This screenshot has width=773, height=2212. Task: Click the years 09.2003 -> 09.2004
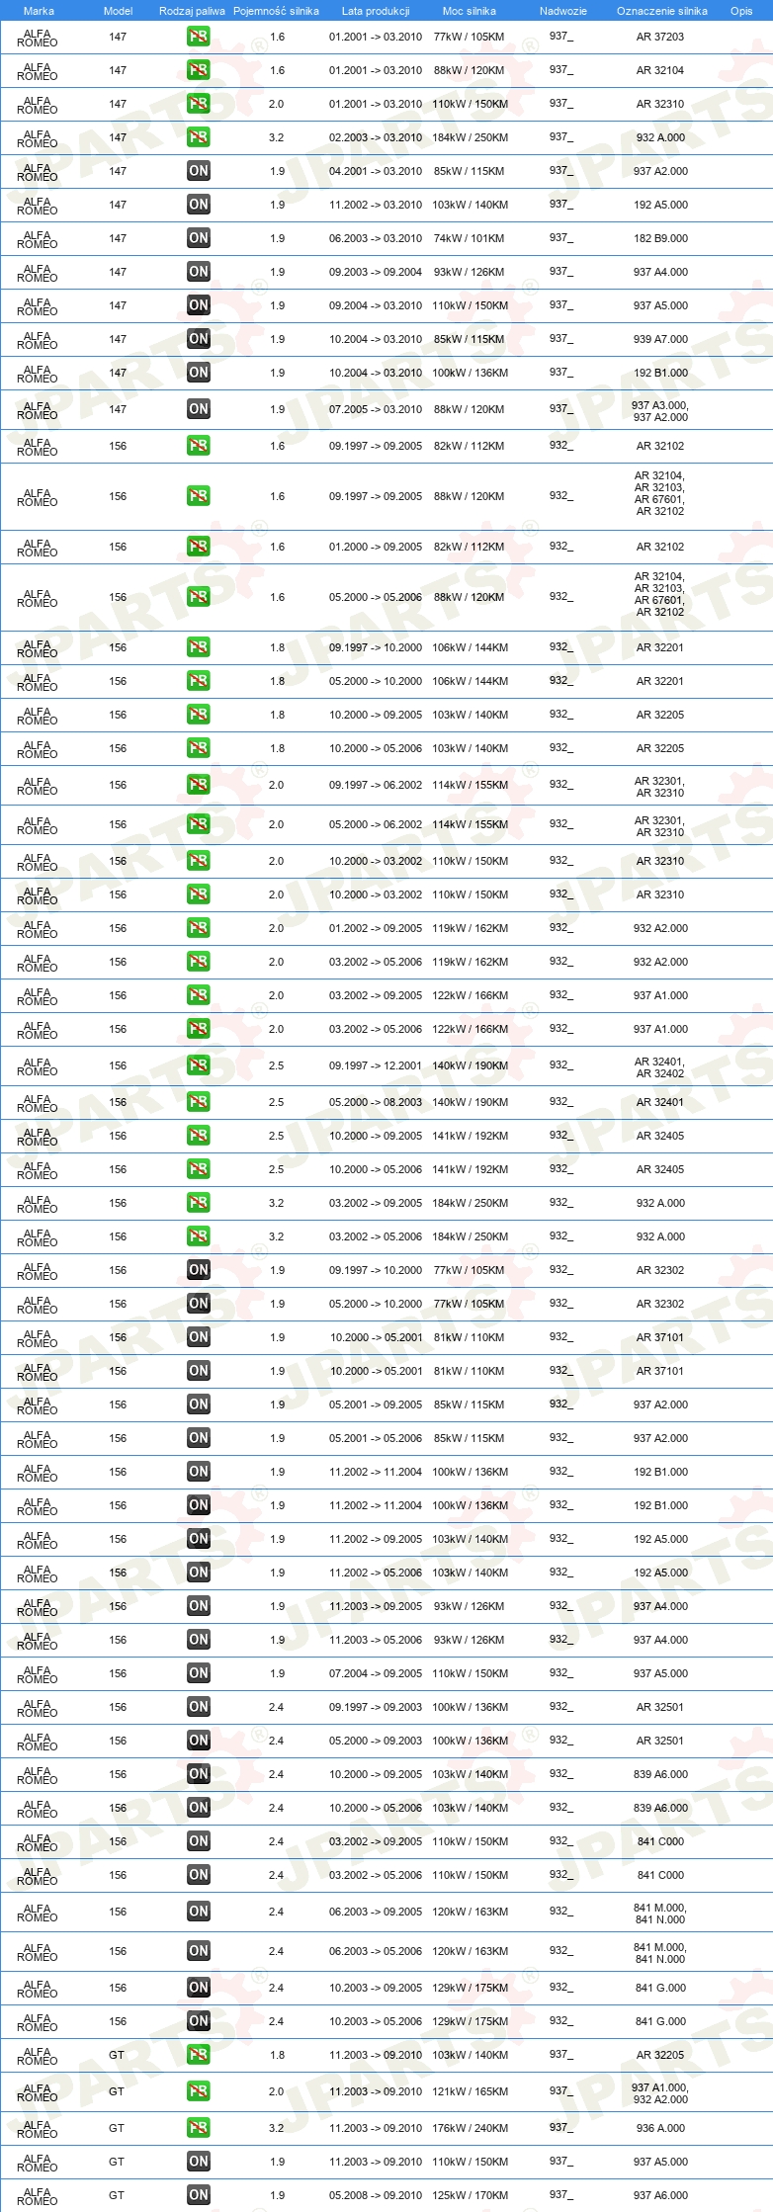(376, 272)
